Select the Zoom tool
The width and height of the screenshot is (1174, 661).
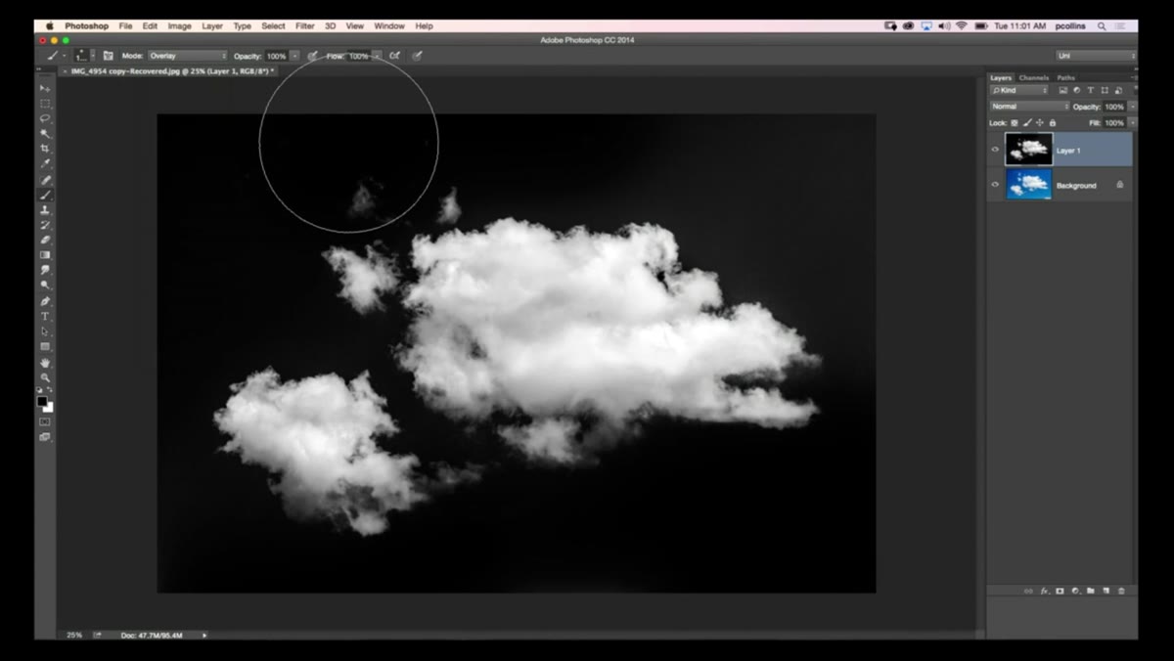point(45,377)
